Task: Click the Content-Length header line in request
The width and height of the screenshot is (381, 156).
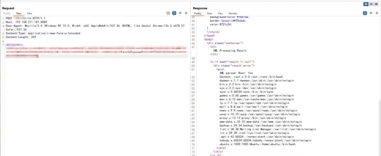Action: 21,37
